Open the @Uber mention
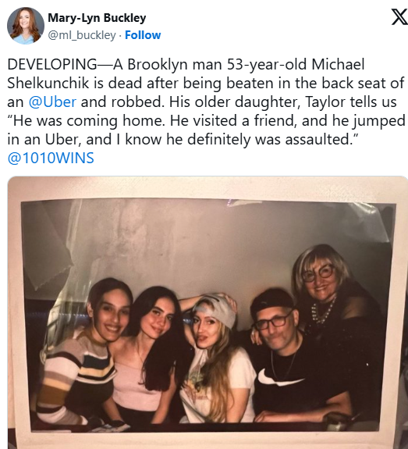The image size is (408, 449). (x=52, y=102)
